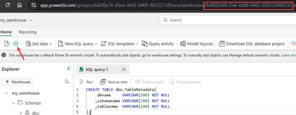Image resolution: width=296 pixels, height=115 pixels.
Task: Close the SQL query 1 tab
Action: click(124, 70)
